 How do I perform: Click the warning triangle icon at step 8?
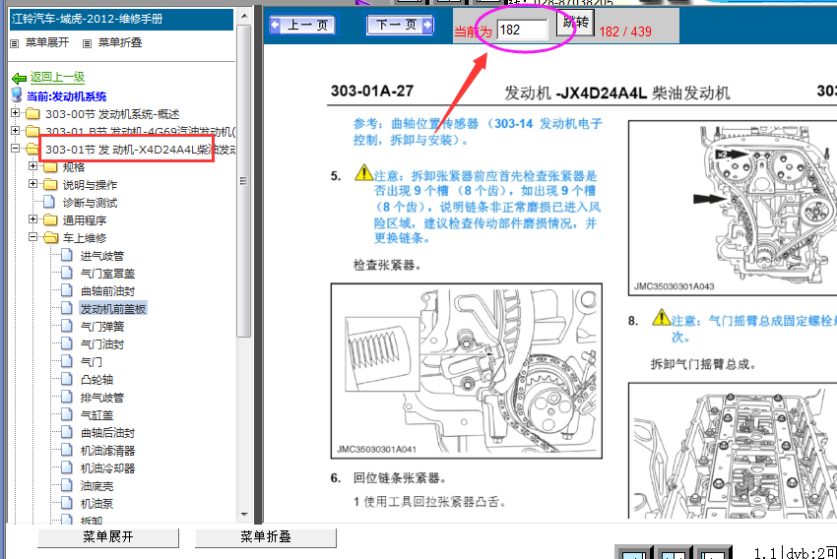tap(661, 317)
